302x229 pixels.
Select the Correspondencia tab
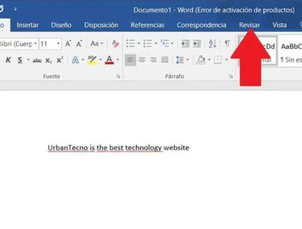click(x=201, y=25)
